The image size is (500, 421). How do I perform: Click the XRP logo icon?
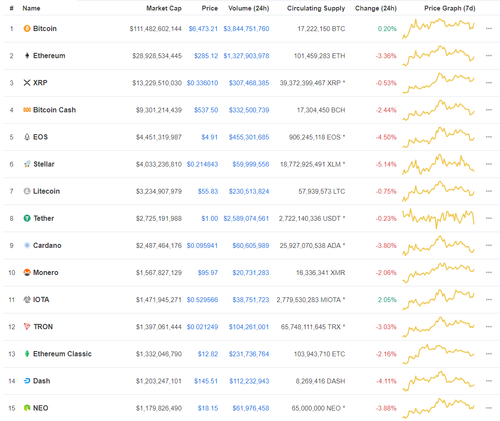[27, 83]
